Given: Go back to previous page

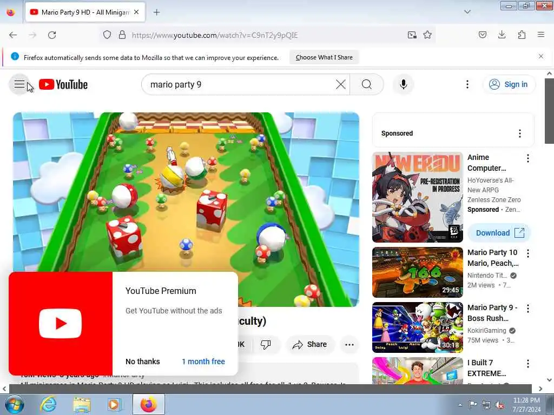Looking at the screenshot, I should 13,35.
